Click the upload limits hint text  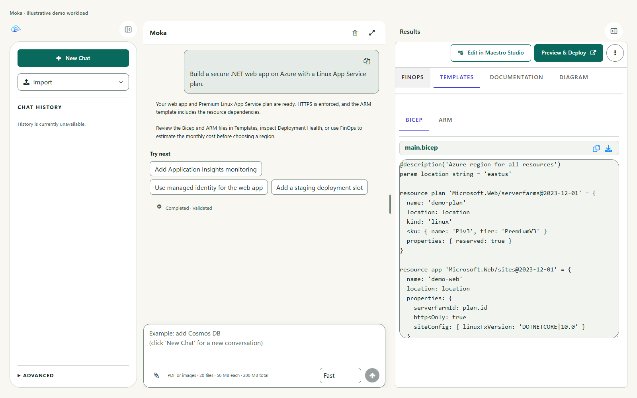coord(218,375)
